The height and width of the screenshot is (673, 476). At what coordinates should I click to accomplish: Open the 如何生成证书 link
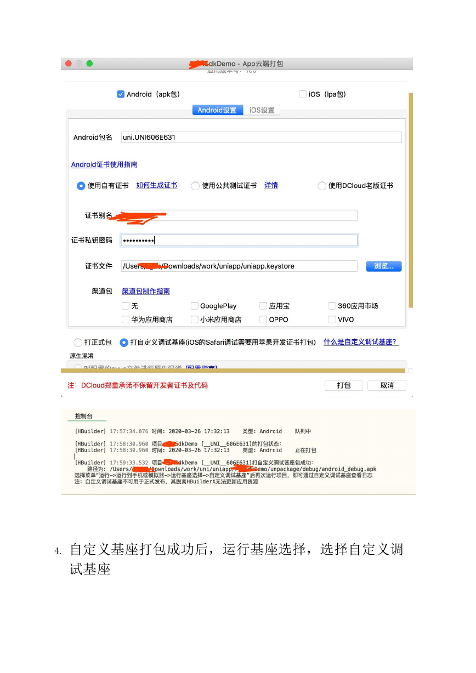(157, 185)
